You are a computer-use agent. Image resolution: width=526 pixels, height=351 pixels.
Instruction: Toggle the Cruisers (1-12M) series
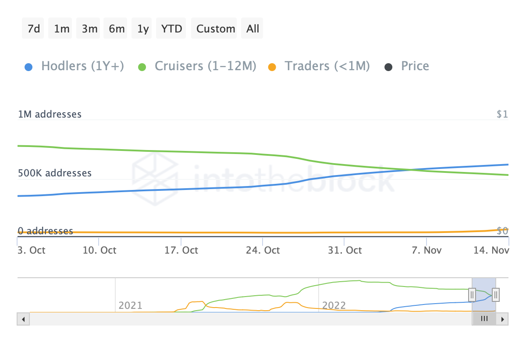[x=205, y=66]
